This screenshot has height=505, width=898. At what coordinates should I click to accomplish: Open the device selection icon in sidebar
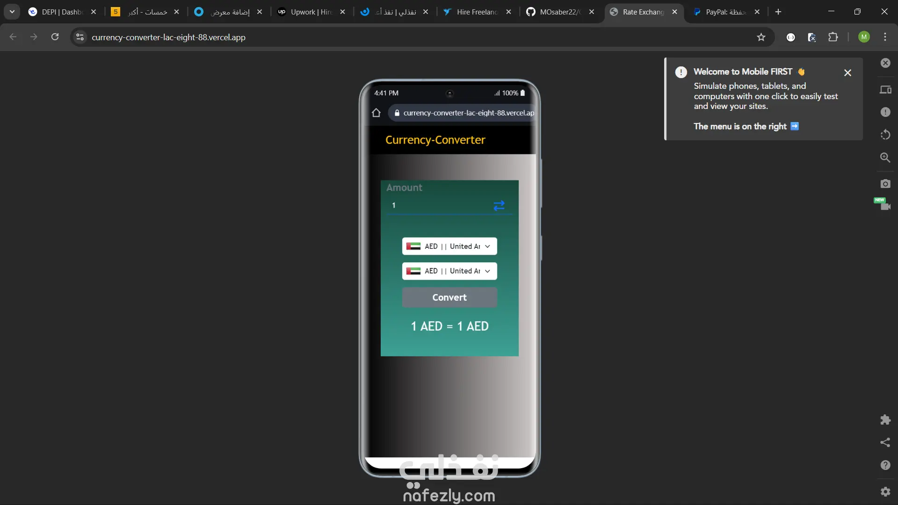point(885,90)
